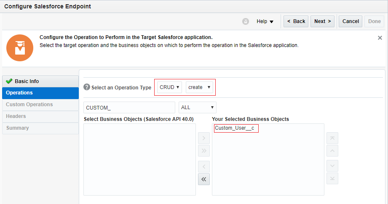This screenshot has height=204, width=388.
Task: Expand the ALL filter dropdown
Action: 198,107
